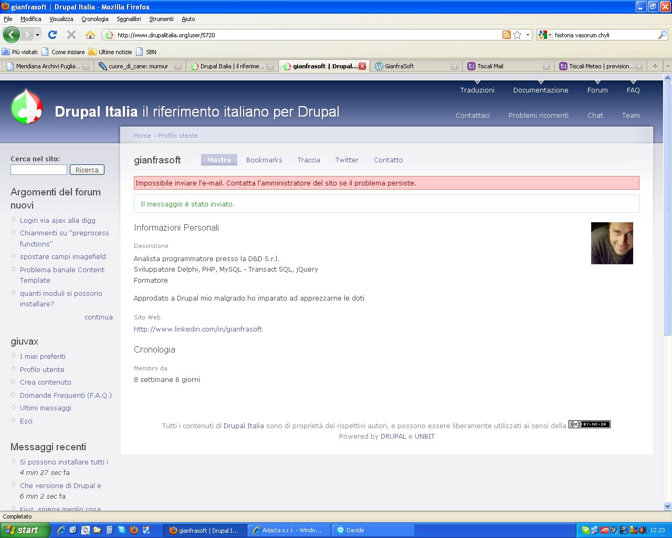672x538 pixels.
Task: Select the Twitter profile tab
Action: [x=347, y=160]
